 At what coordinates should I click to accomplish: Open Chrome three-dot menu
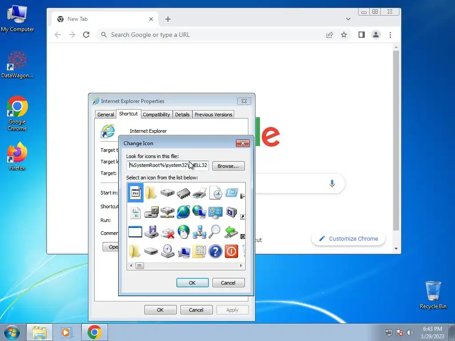[x=390, y=35]
